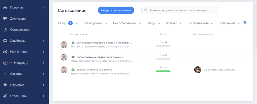Click author avatar in Запрос на изменение сроков row

[x=64, y=70]
